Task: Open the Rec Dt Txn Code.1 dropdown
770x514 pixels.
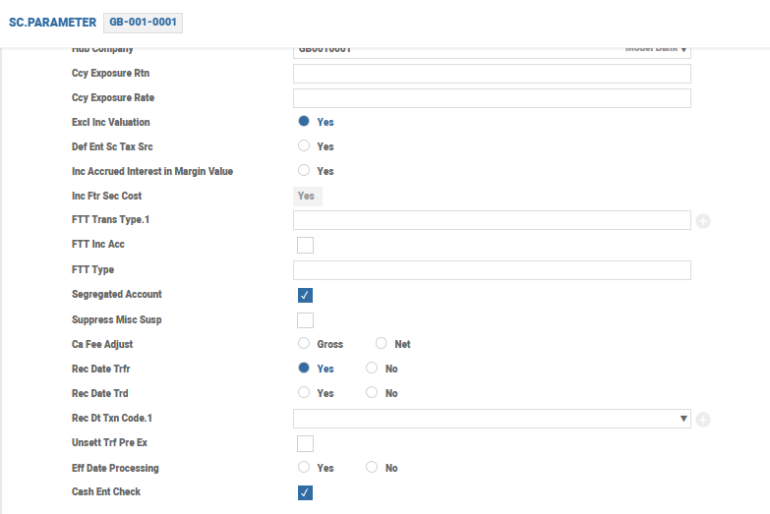Action: pos(492,419)
